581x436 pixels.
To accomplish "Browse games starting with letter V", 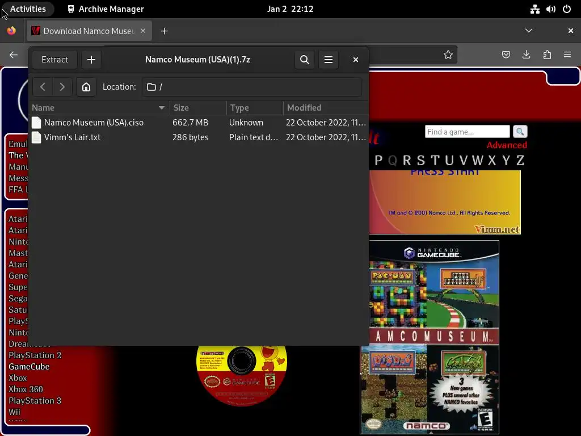I will click(x=463, y=161).
